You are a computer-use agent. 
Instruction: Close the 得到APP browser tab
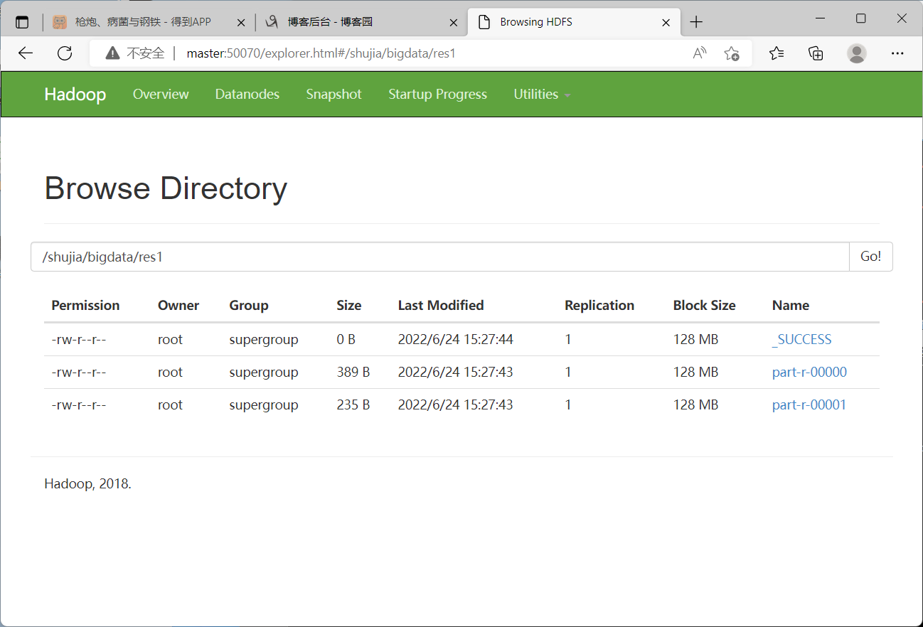(x=241, y=22)
